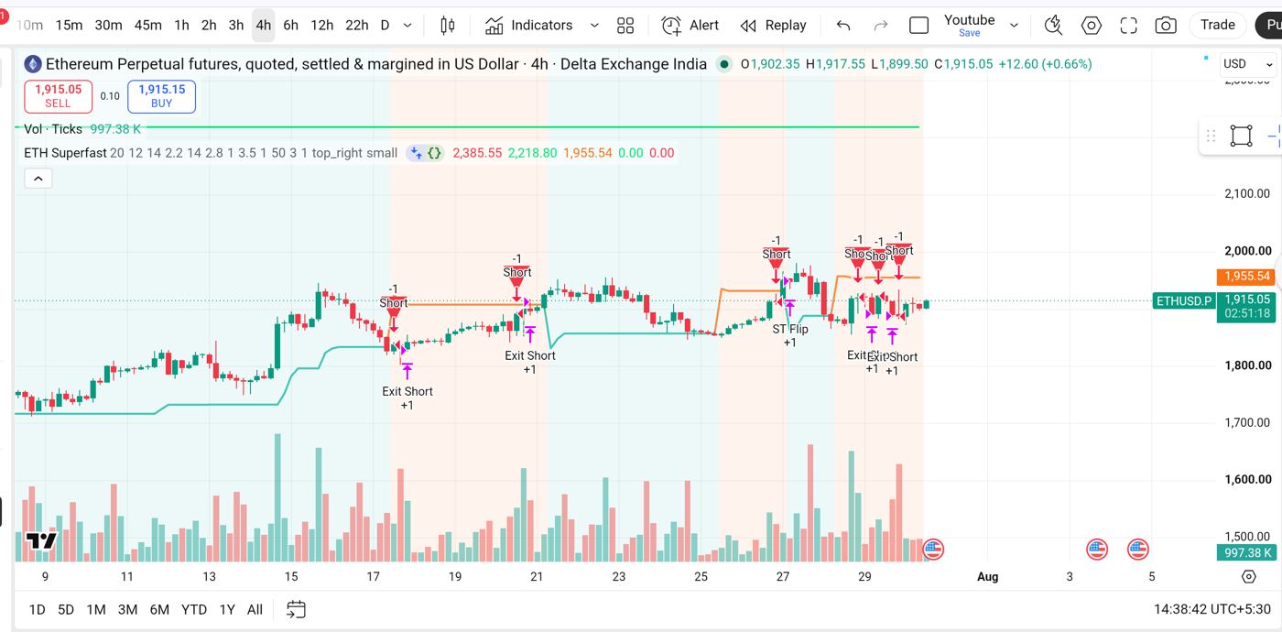Switch to the 1h timeframe
The width and height of the screenshot is (1282, 632).
[x=181, y=26]
